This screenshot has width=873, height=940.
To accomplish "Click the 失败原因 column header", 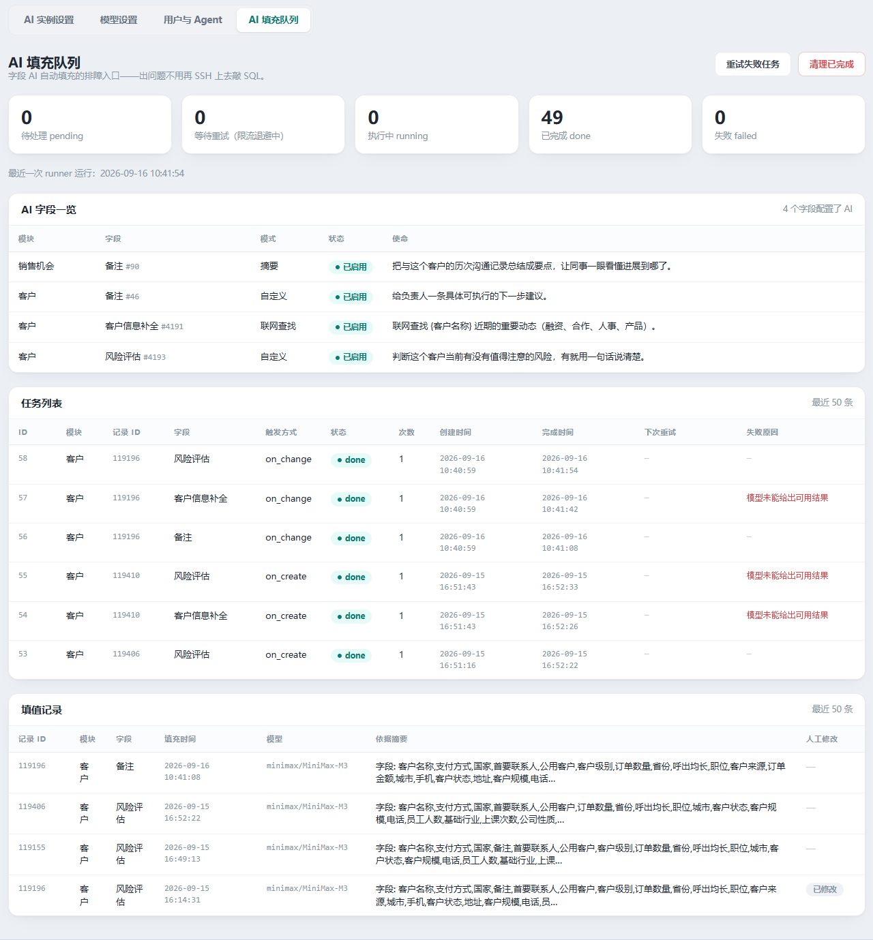I will [x=762, y=432].
